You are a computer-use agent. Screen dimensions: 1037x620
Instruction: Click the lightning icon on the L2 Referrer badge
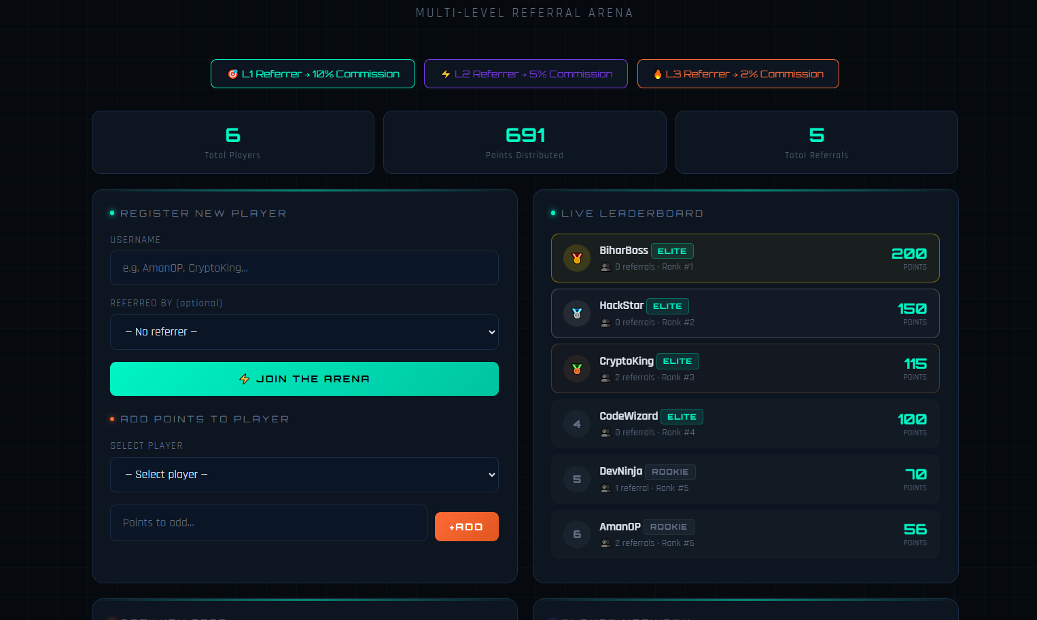coord(445,73)
